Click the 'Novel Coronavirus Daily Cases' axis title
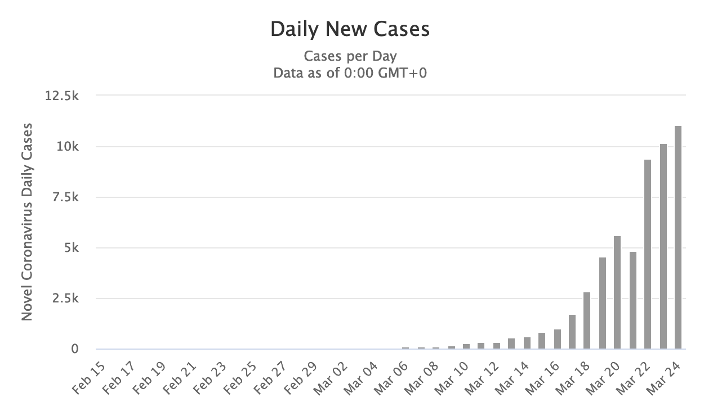 [27, 222]
